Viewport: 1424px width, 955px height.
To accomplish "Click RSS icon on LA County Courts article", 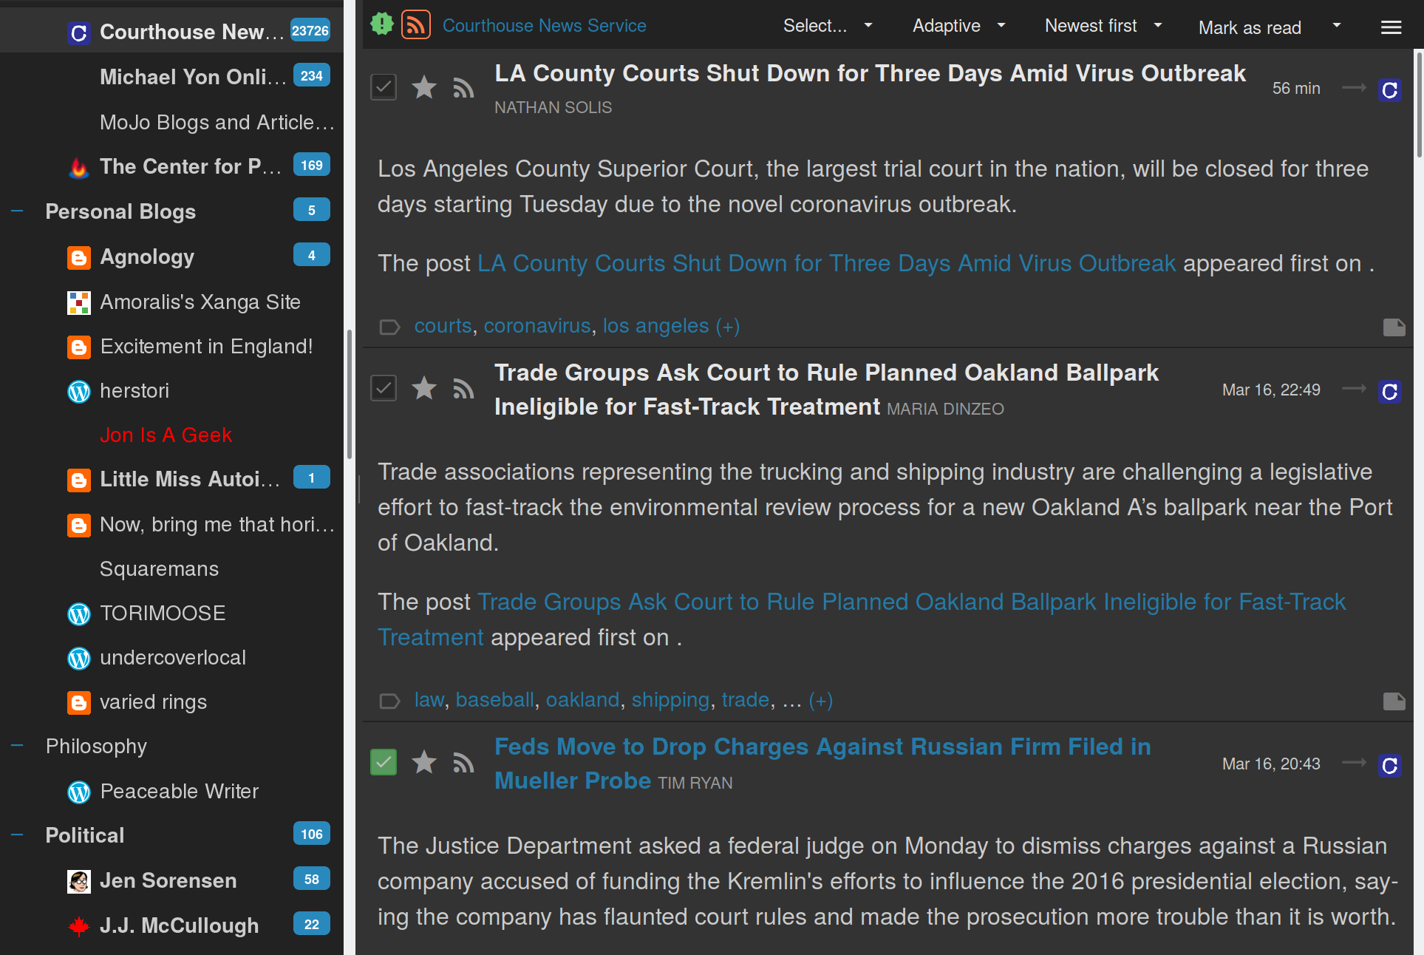I will pos(463,88).
